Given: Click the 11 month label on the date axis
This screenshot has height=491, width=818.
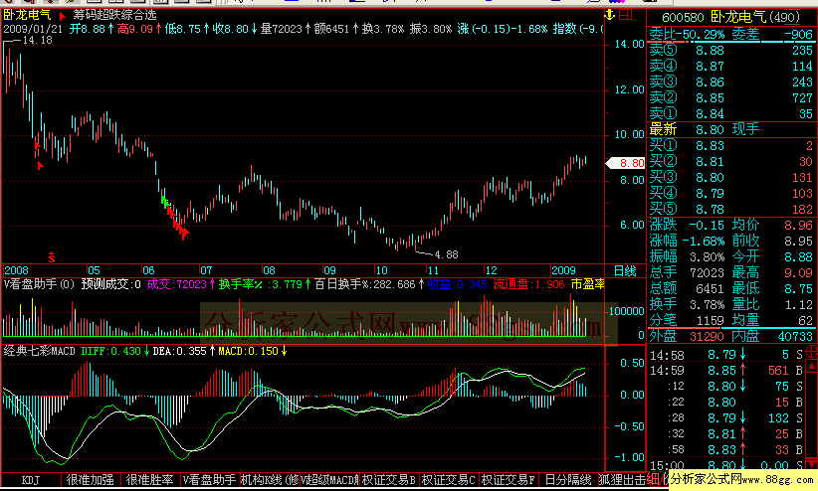Looking at the screenshot, I should tap(433, 270).
